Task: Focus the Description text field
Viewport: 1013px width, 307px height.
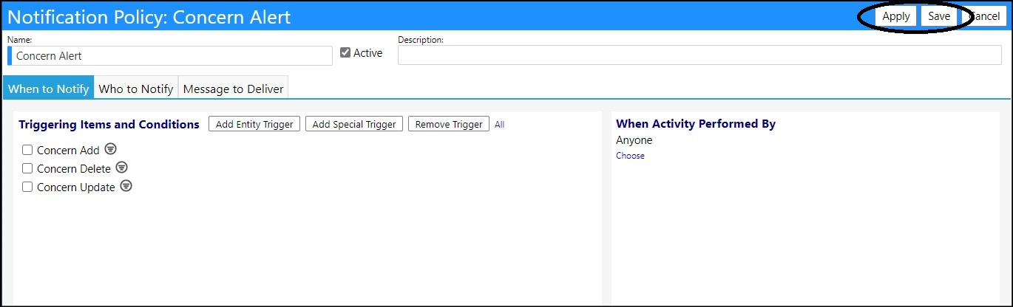Action: [x=699, y=55]
